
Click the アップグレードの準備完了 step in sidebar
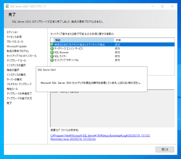click(x=19, y=94)
